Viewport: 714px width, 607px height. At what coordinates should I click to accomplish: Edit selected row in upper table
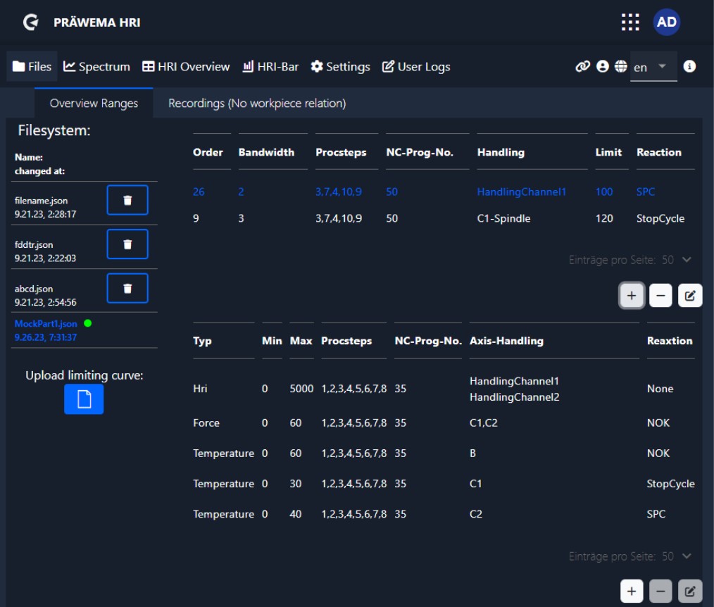click(x=689, y=296)
